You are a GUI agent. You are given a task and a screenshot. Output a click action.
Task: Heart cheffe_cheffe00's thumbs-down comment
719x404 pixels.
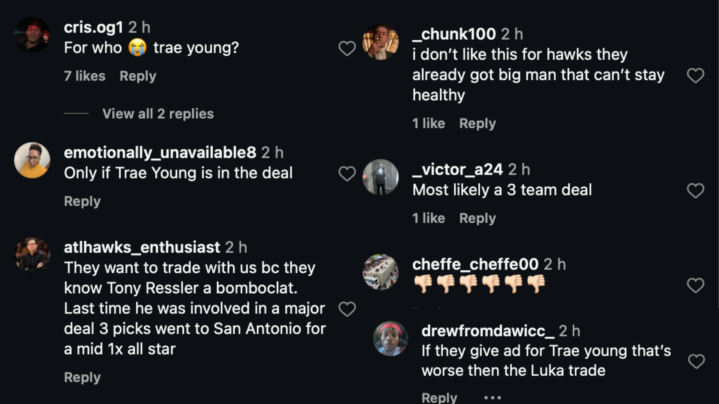(695, 285)
